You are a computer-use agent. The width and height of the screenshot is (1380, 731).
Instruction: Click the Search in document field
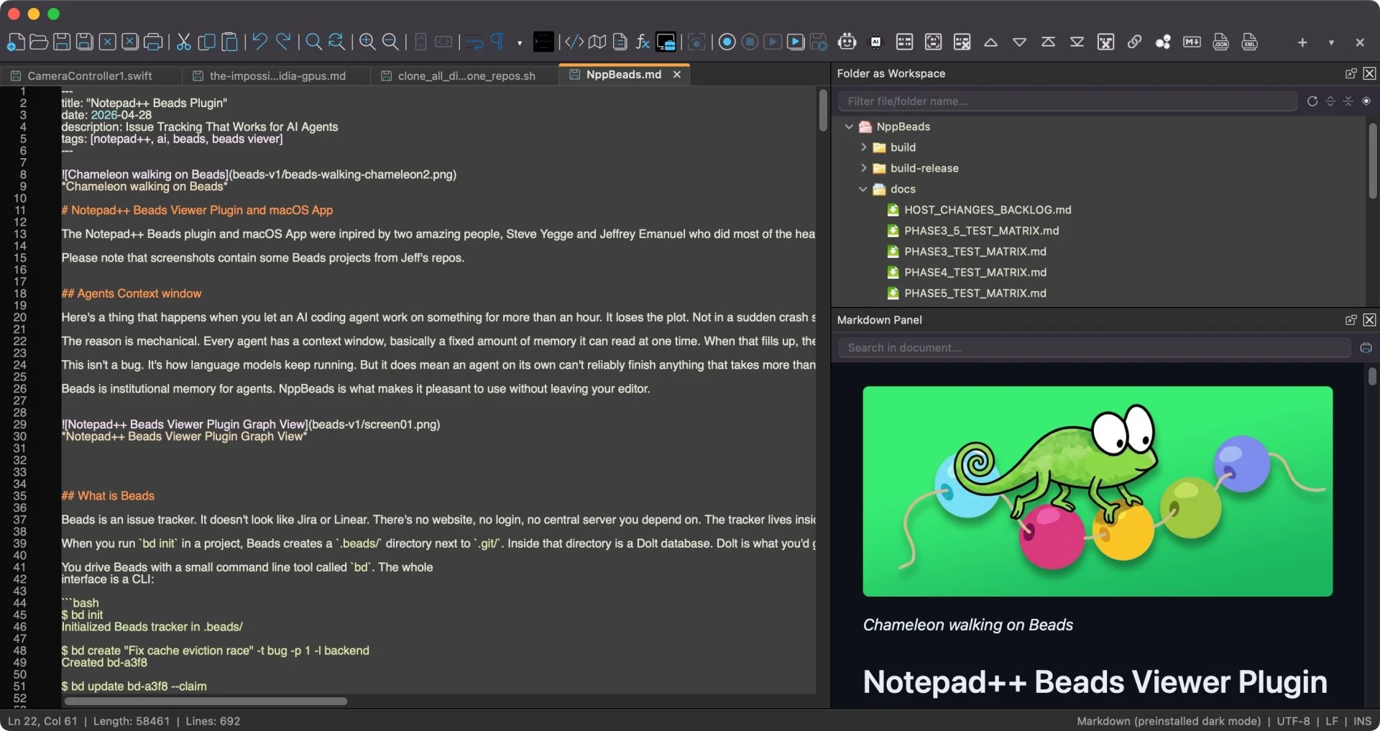point(1092,348)
